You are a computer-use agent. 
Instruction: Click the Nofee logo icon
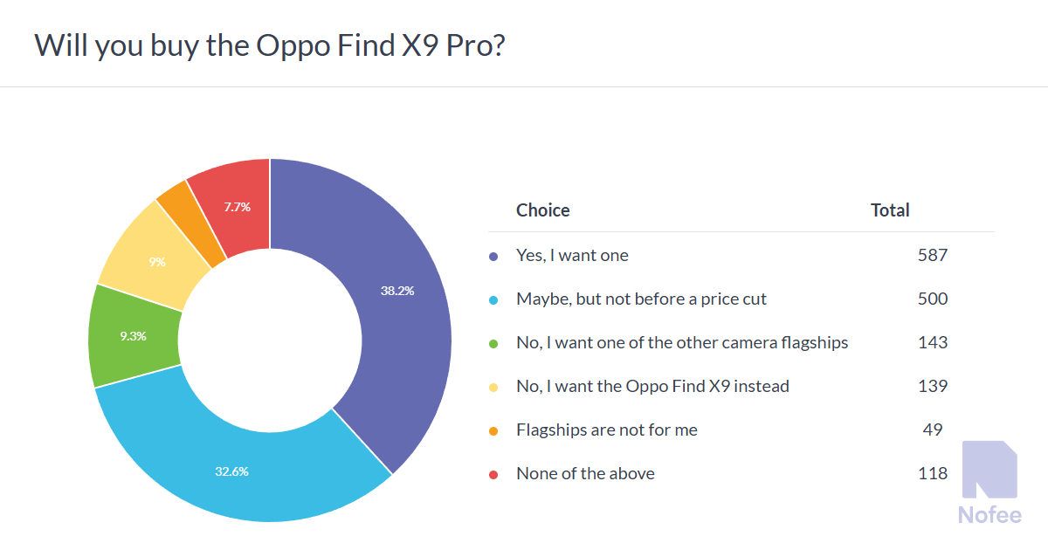pos(989,470)
